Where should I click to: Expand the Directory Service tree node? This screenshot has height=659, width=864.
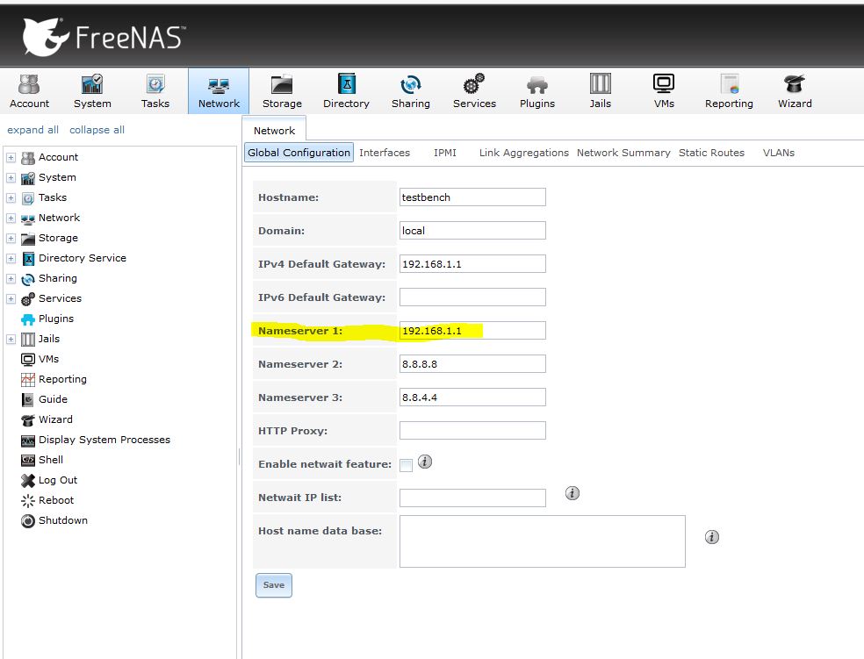click(11, 258)
